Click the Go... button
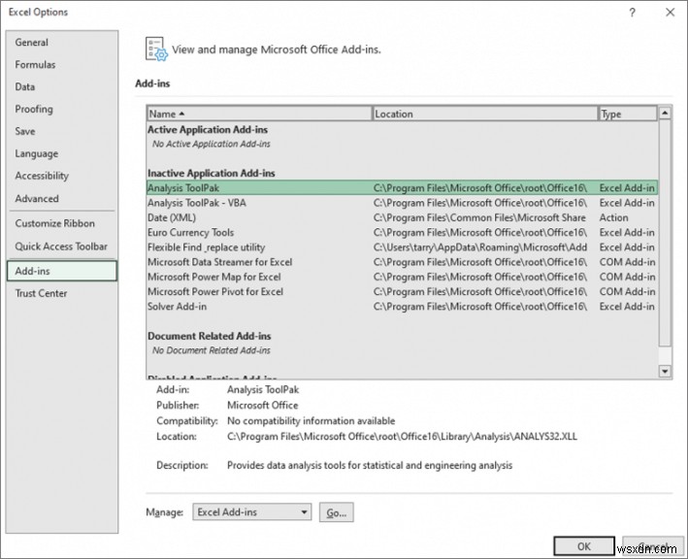This screenshot has width=688, height=559. pos(337,512)
